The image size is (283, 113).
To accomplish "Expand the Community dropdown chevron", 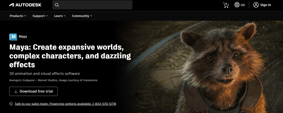I will [x=91, y=16].
